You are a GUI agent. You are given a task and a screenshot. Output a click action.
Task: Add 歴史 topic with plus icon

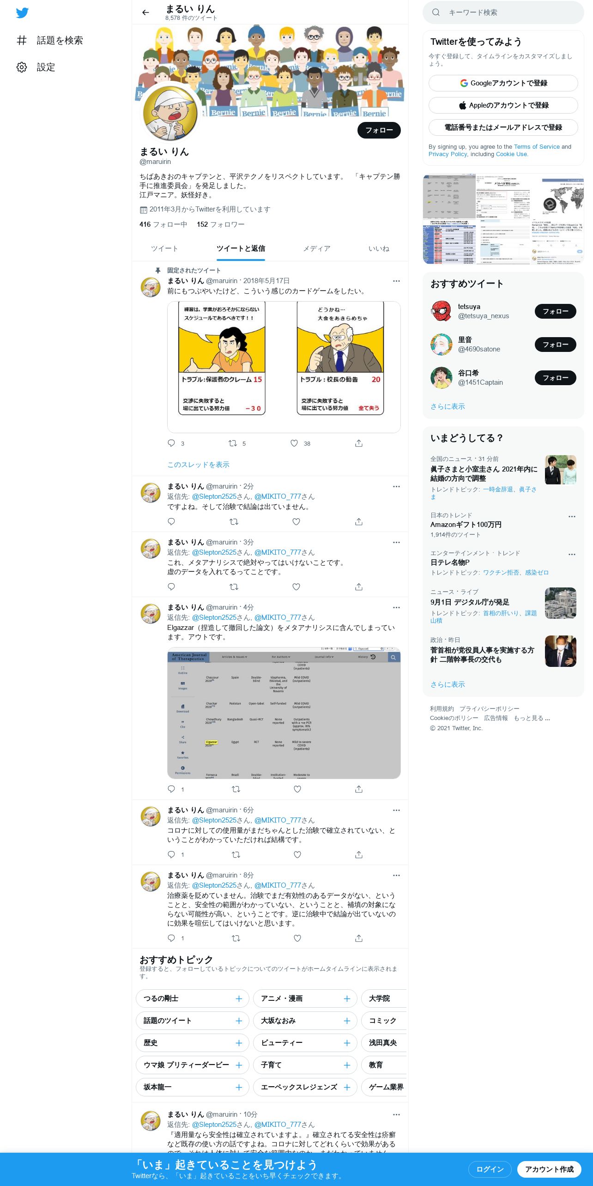tap(239, 1043)
